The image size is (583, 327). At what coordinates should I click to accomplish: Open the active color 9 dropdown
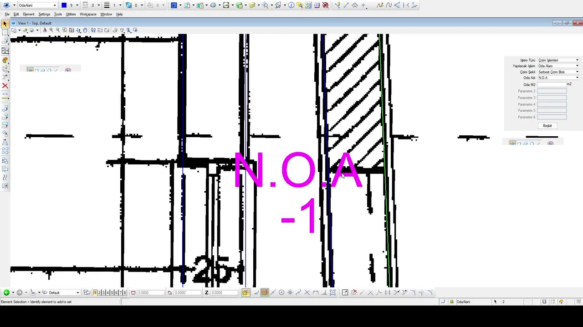tap(77, 5)
